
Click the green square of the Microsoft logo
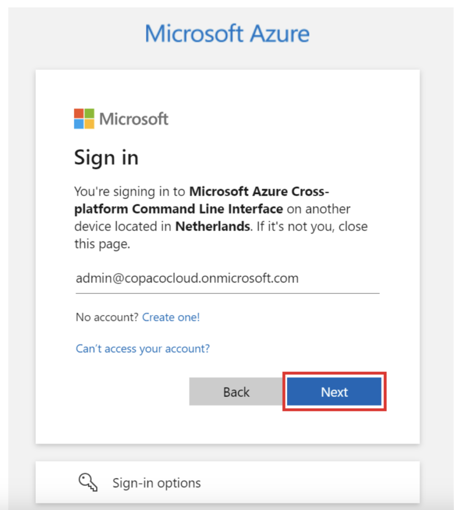point(89,114)
